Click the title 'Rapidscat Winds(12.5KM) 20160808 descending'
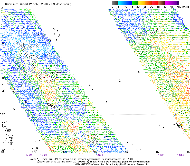The image size is (190, 166). 38,4
